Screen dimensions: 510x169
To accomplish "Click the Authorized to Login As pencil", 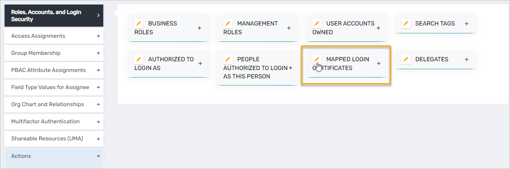I will 139,59.
